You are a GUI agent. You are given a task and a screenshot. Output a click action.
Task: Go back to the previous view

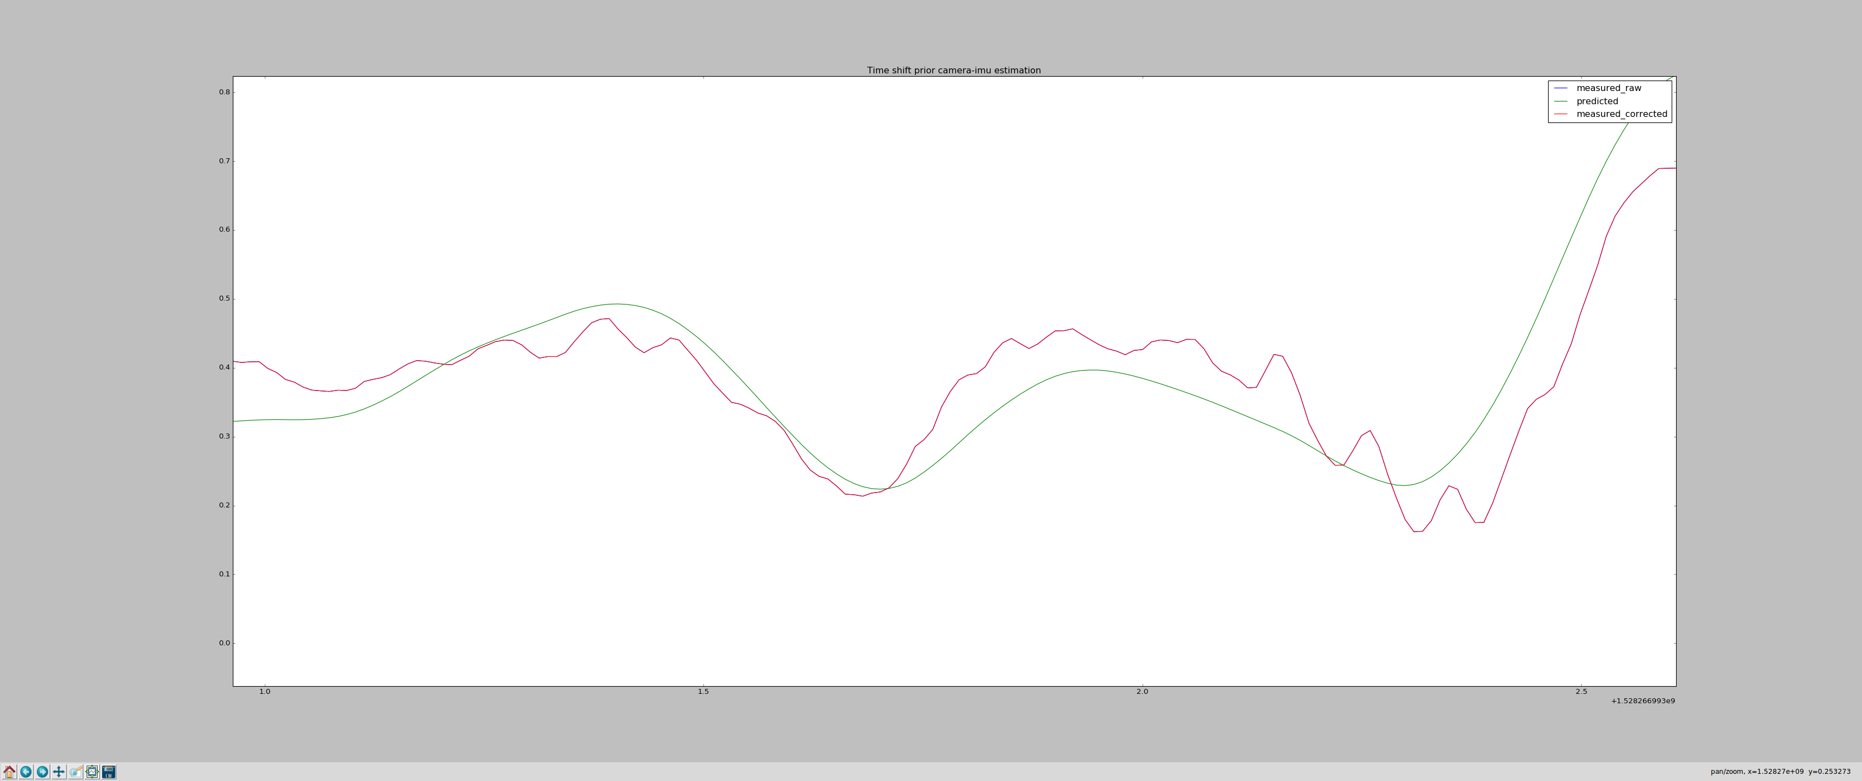[x=25, y=772]
